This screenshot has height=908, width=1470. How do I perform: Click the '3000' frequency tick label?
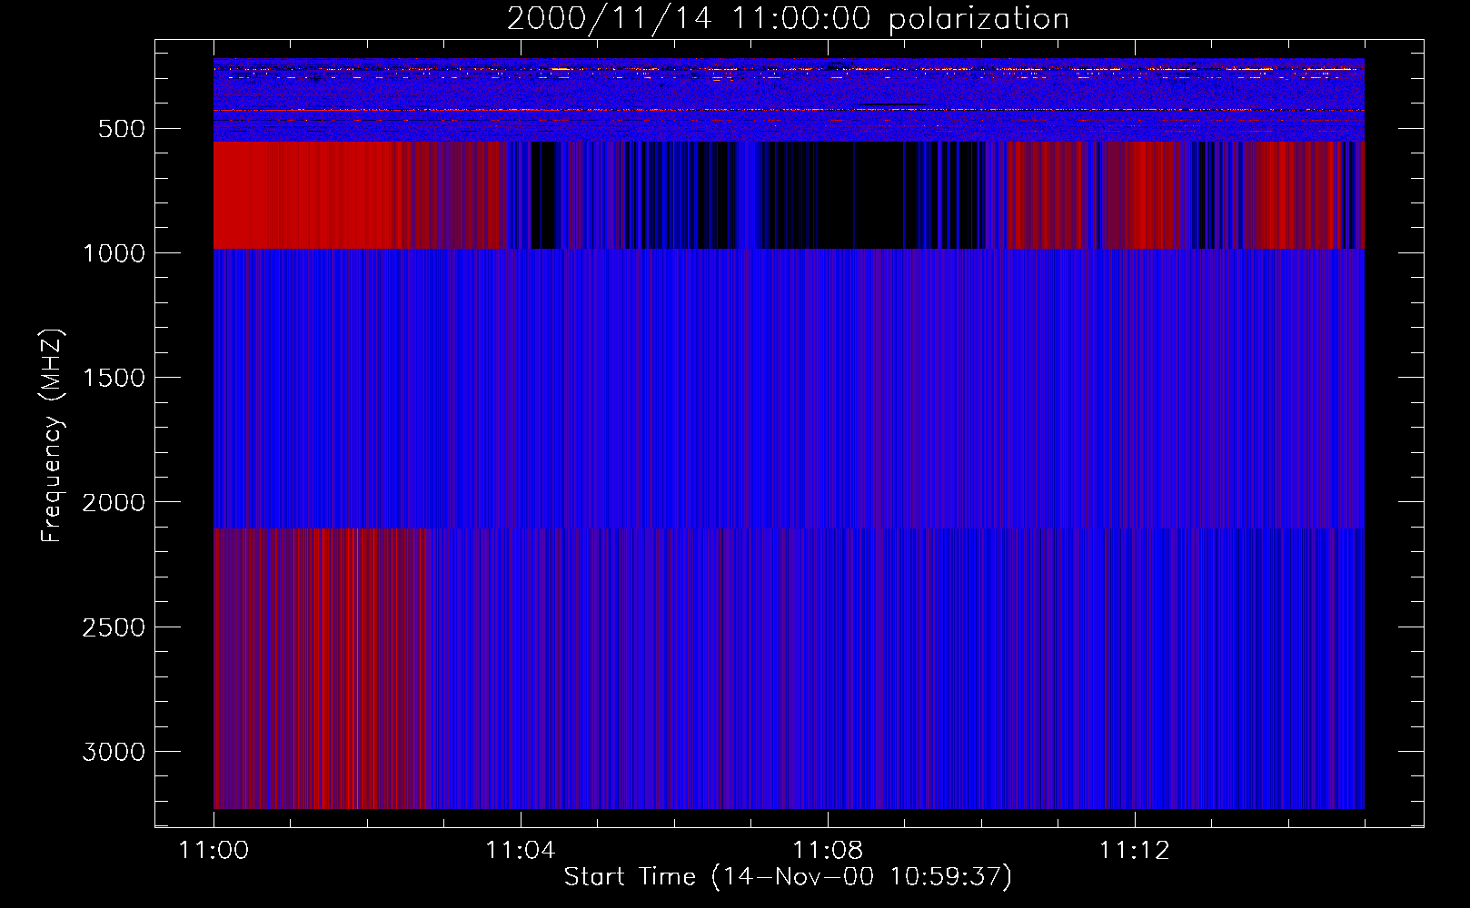pos(114,752)
